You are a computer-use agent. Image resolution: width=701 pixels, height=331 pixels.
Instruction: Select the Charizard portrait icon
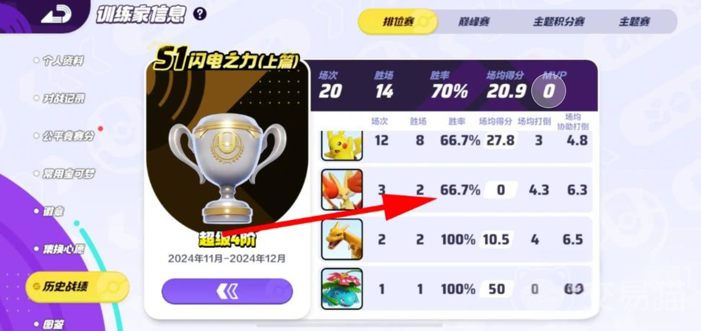click(342, 239)
